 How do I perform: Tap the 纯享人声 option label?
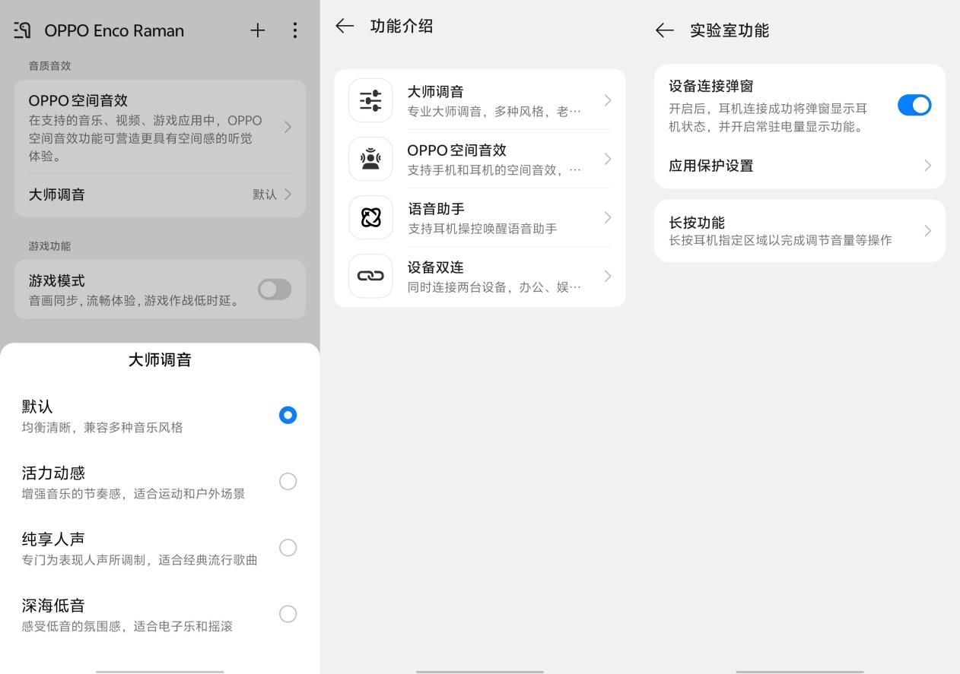pyautogui.click(x=53, y=540)
